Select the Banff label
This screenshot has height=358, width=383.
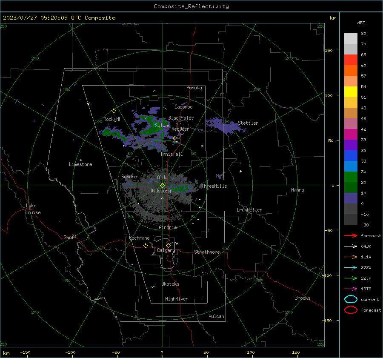point(70,238)
